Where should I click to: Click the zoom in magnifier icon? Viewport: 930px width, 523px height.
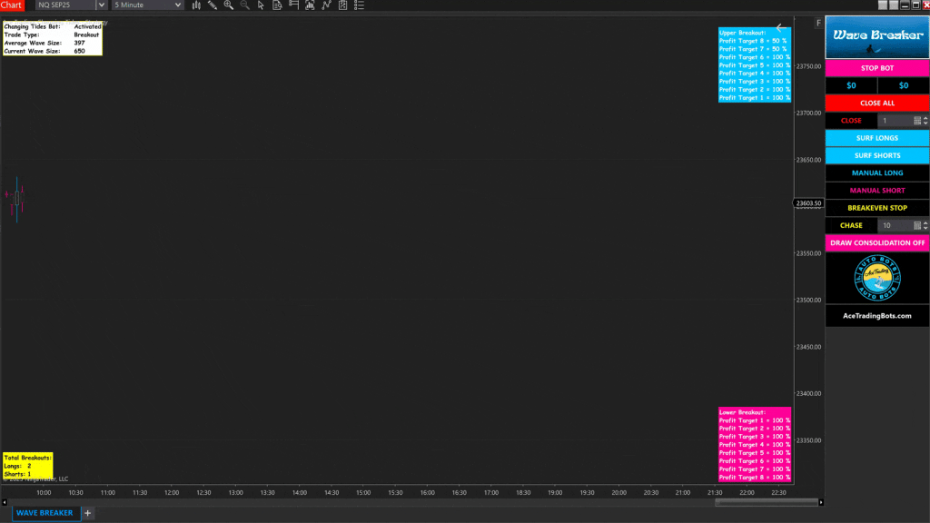[228, 5]
